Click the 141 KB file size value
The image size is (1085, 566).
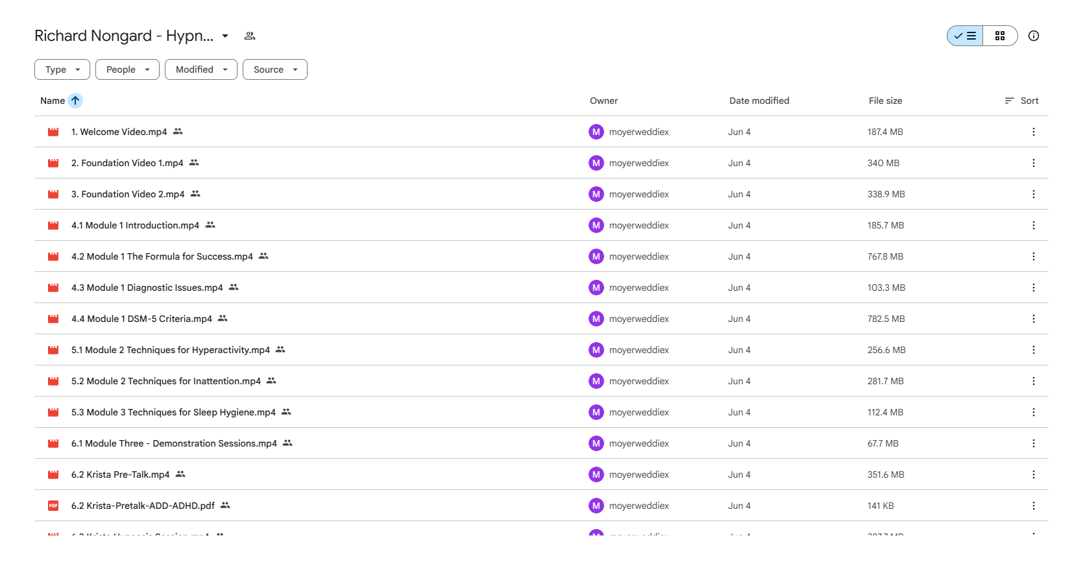pyautogui.click(x=881, y=506)
